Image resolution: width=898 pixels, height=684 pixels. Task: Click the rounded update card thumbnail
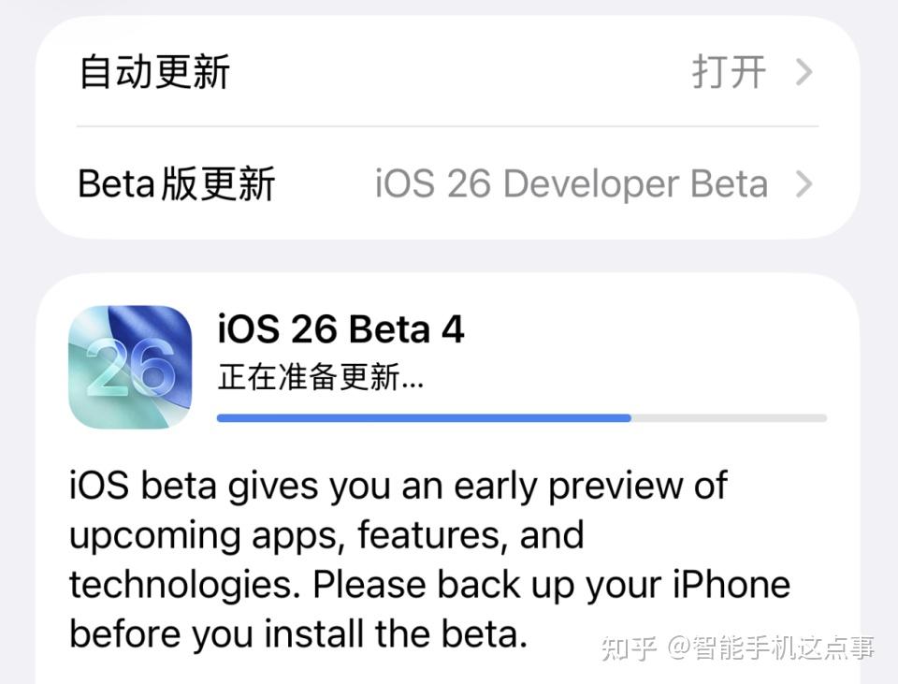point(129,367)
